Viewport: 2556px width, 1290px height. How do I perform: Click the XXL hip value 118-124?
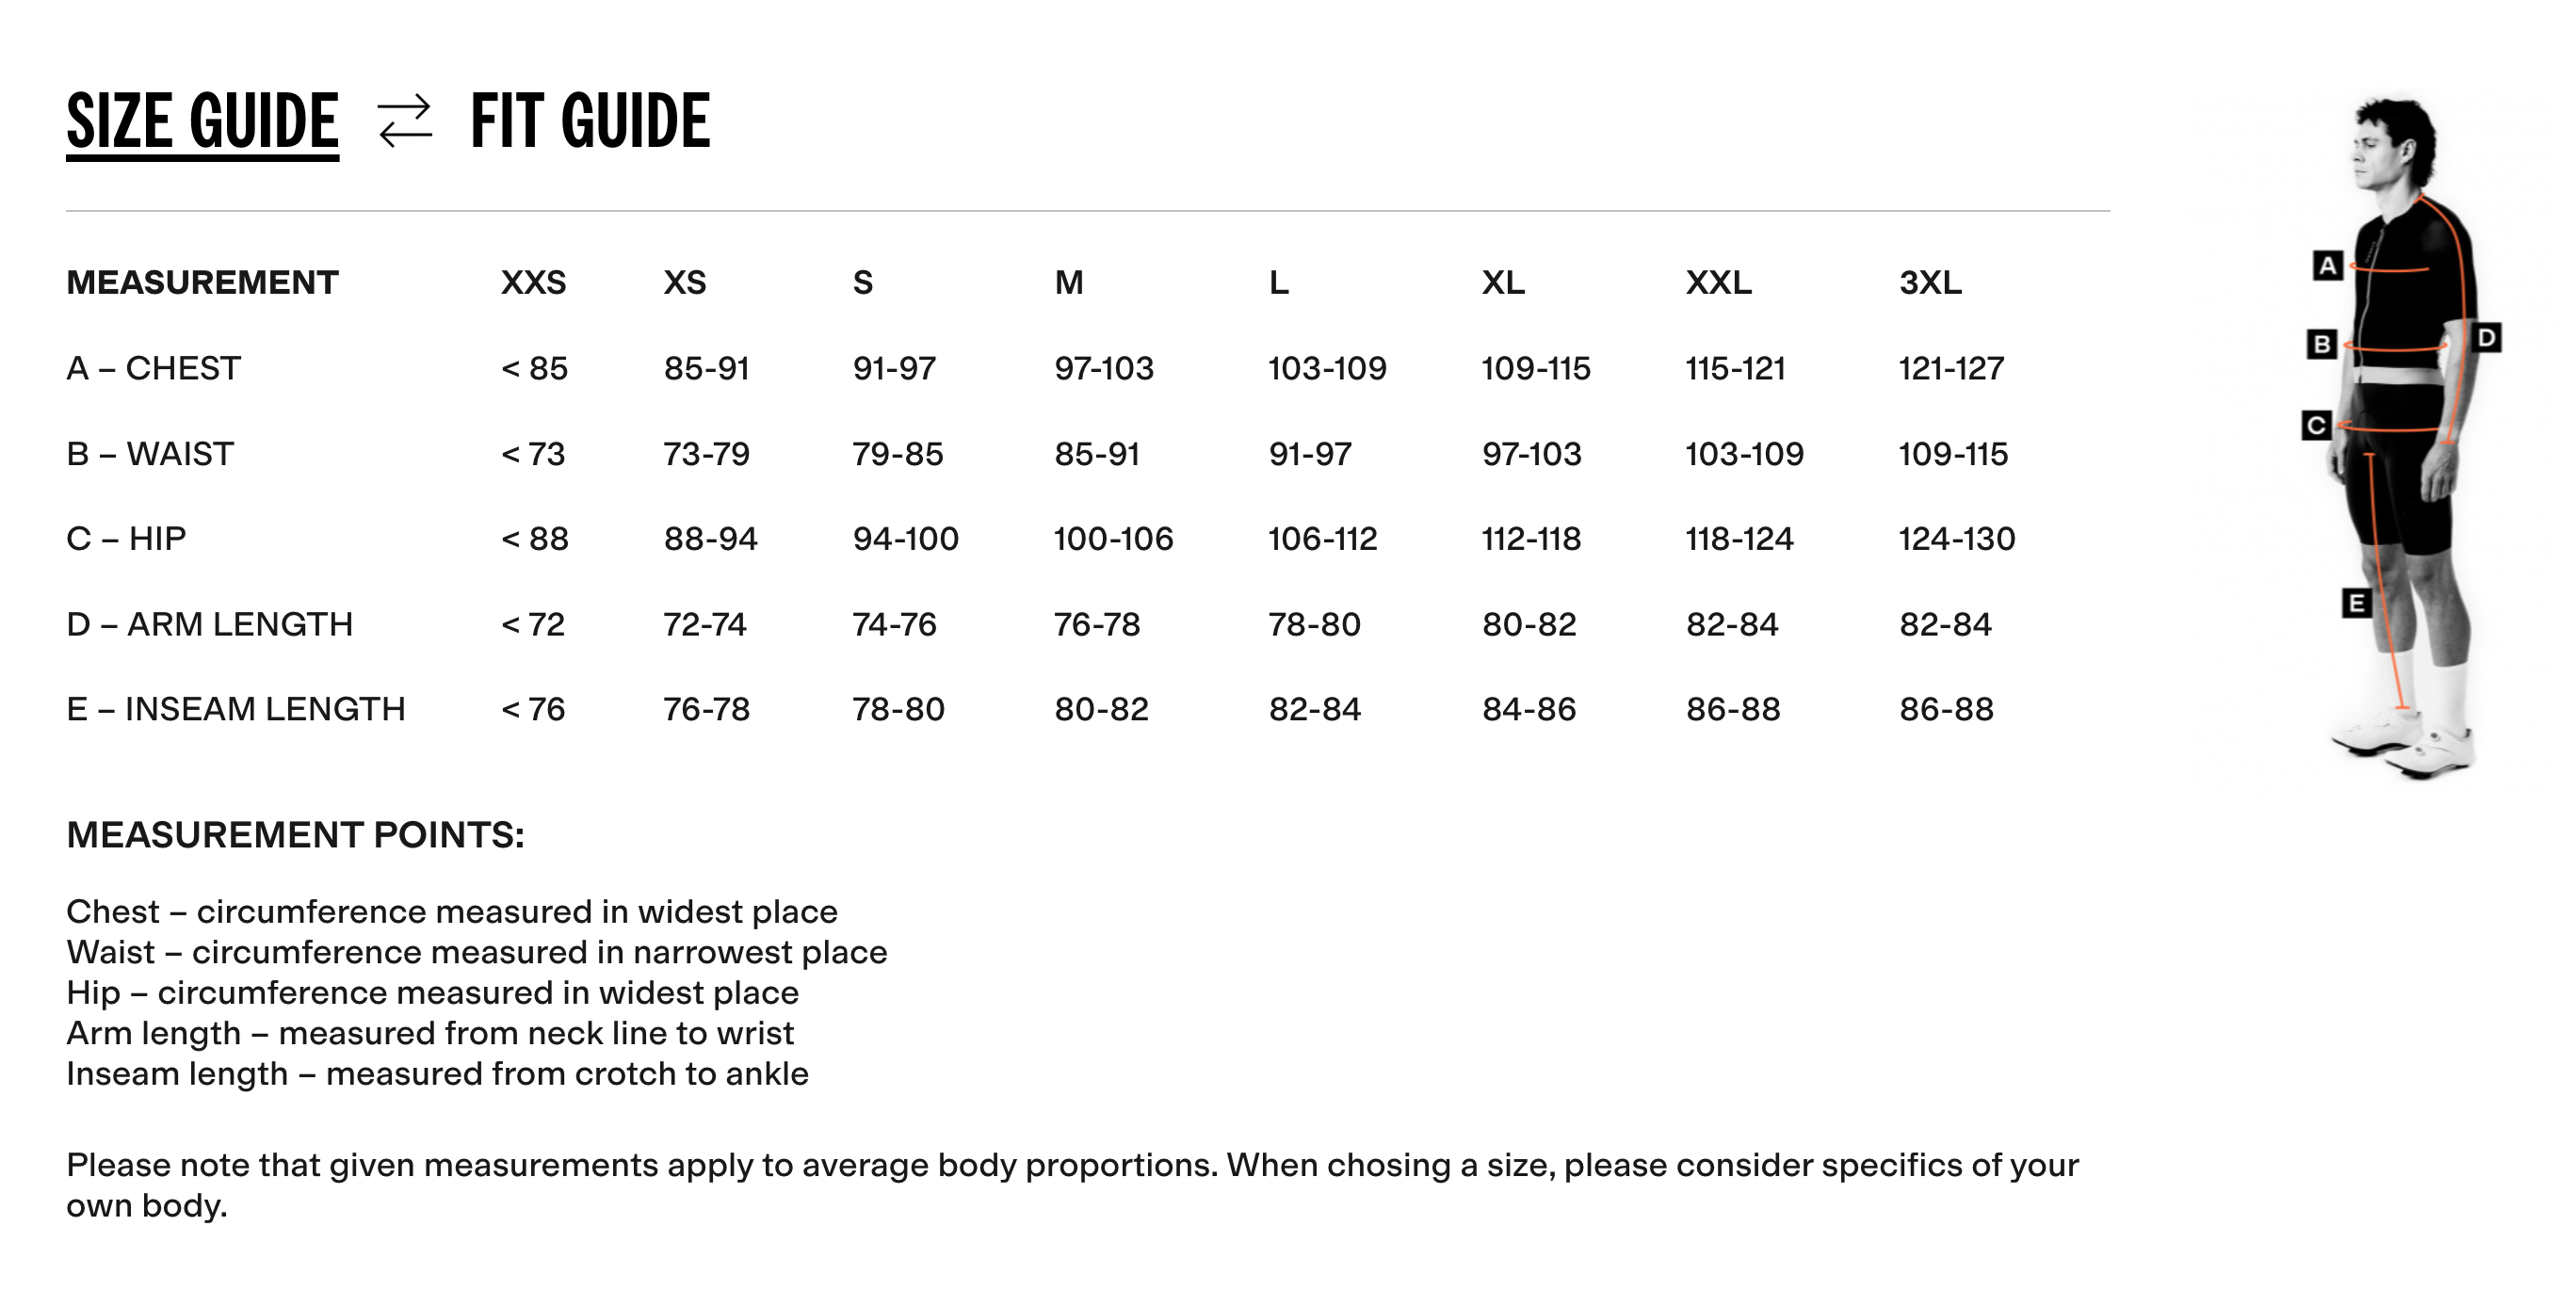coord(1739,539)
